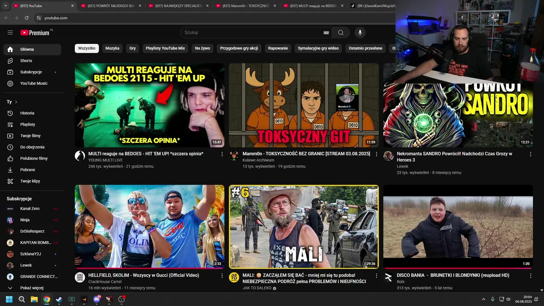
Task: Close the (657) YouTube browser tab
Action: click(x=72, y=6)
